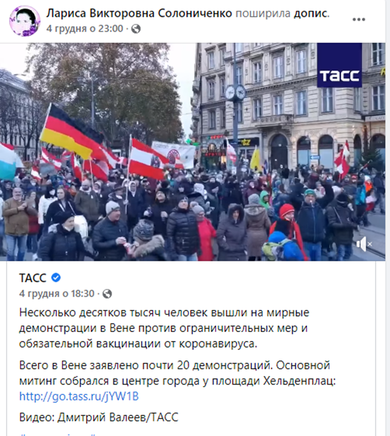390x436 pixels.
Task: Open the shared "допис" link
Action: pyautogui.click(x=310, y=13)
